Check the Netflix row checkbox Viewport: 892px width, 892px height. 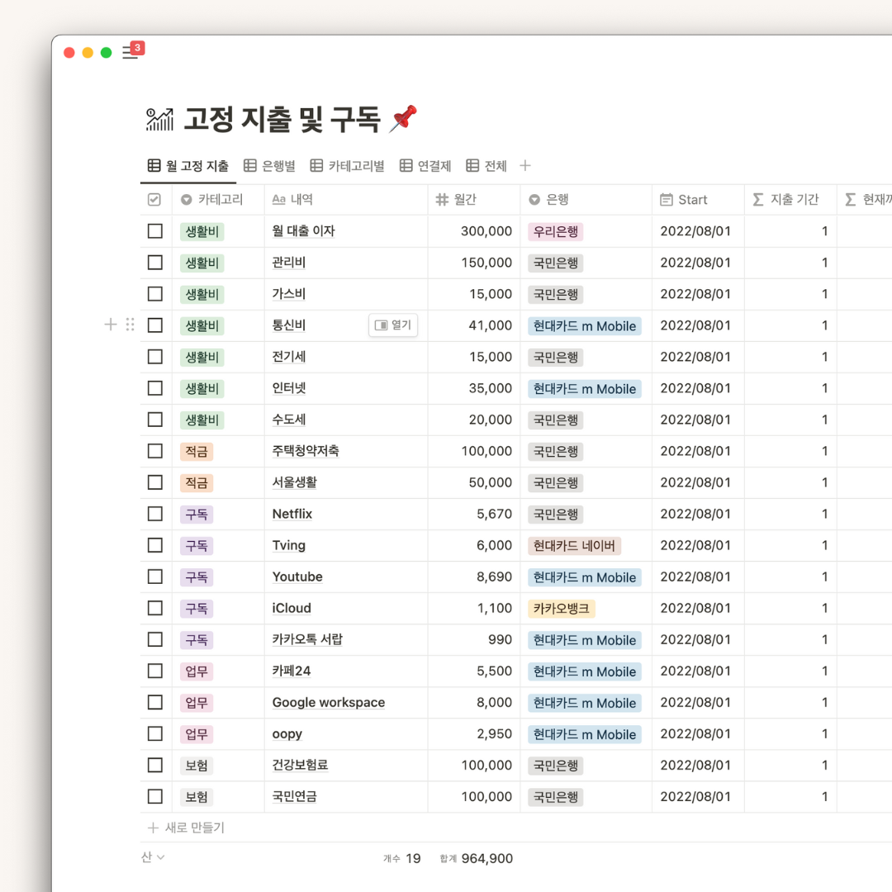[154, 514]
